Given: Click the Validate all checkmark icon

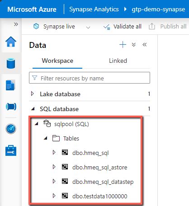Looking at the screenshot, I should pos(107,27).
